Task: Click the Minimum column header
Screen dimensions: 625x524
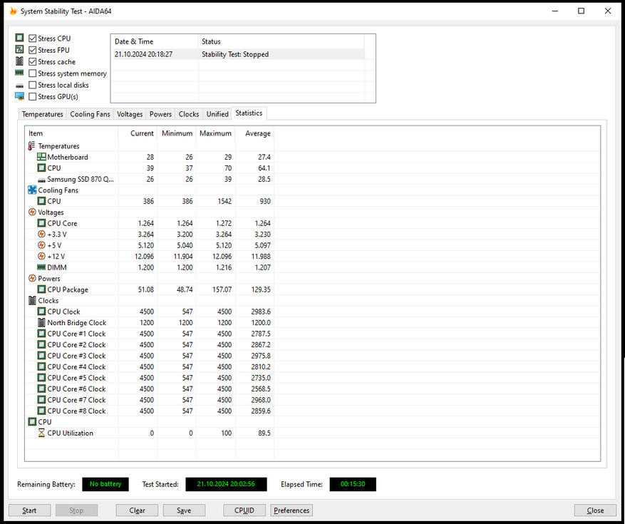Action: pos(177,133)
